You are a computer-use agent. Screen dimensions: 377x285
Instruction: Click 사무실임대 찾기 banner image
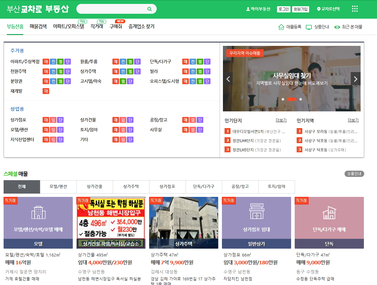(292, 79)
